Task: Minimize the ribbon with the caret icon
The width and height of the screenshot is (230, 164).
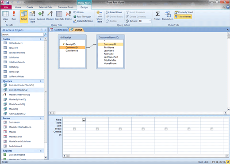Action: tap(224, 7)
